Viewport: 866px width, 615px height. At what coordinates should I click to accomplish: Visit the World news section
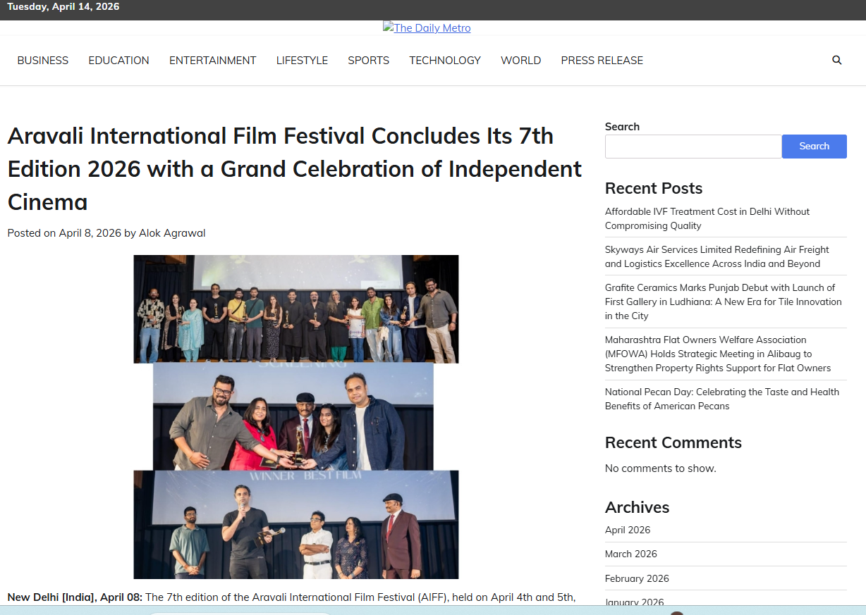click(x=520, y=61)
